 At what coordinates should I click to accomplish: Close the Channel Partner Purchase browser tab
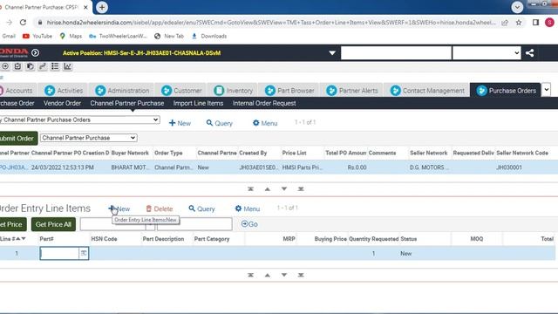[x=85, y=7]
